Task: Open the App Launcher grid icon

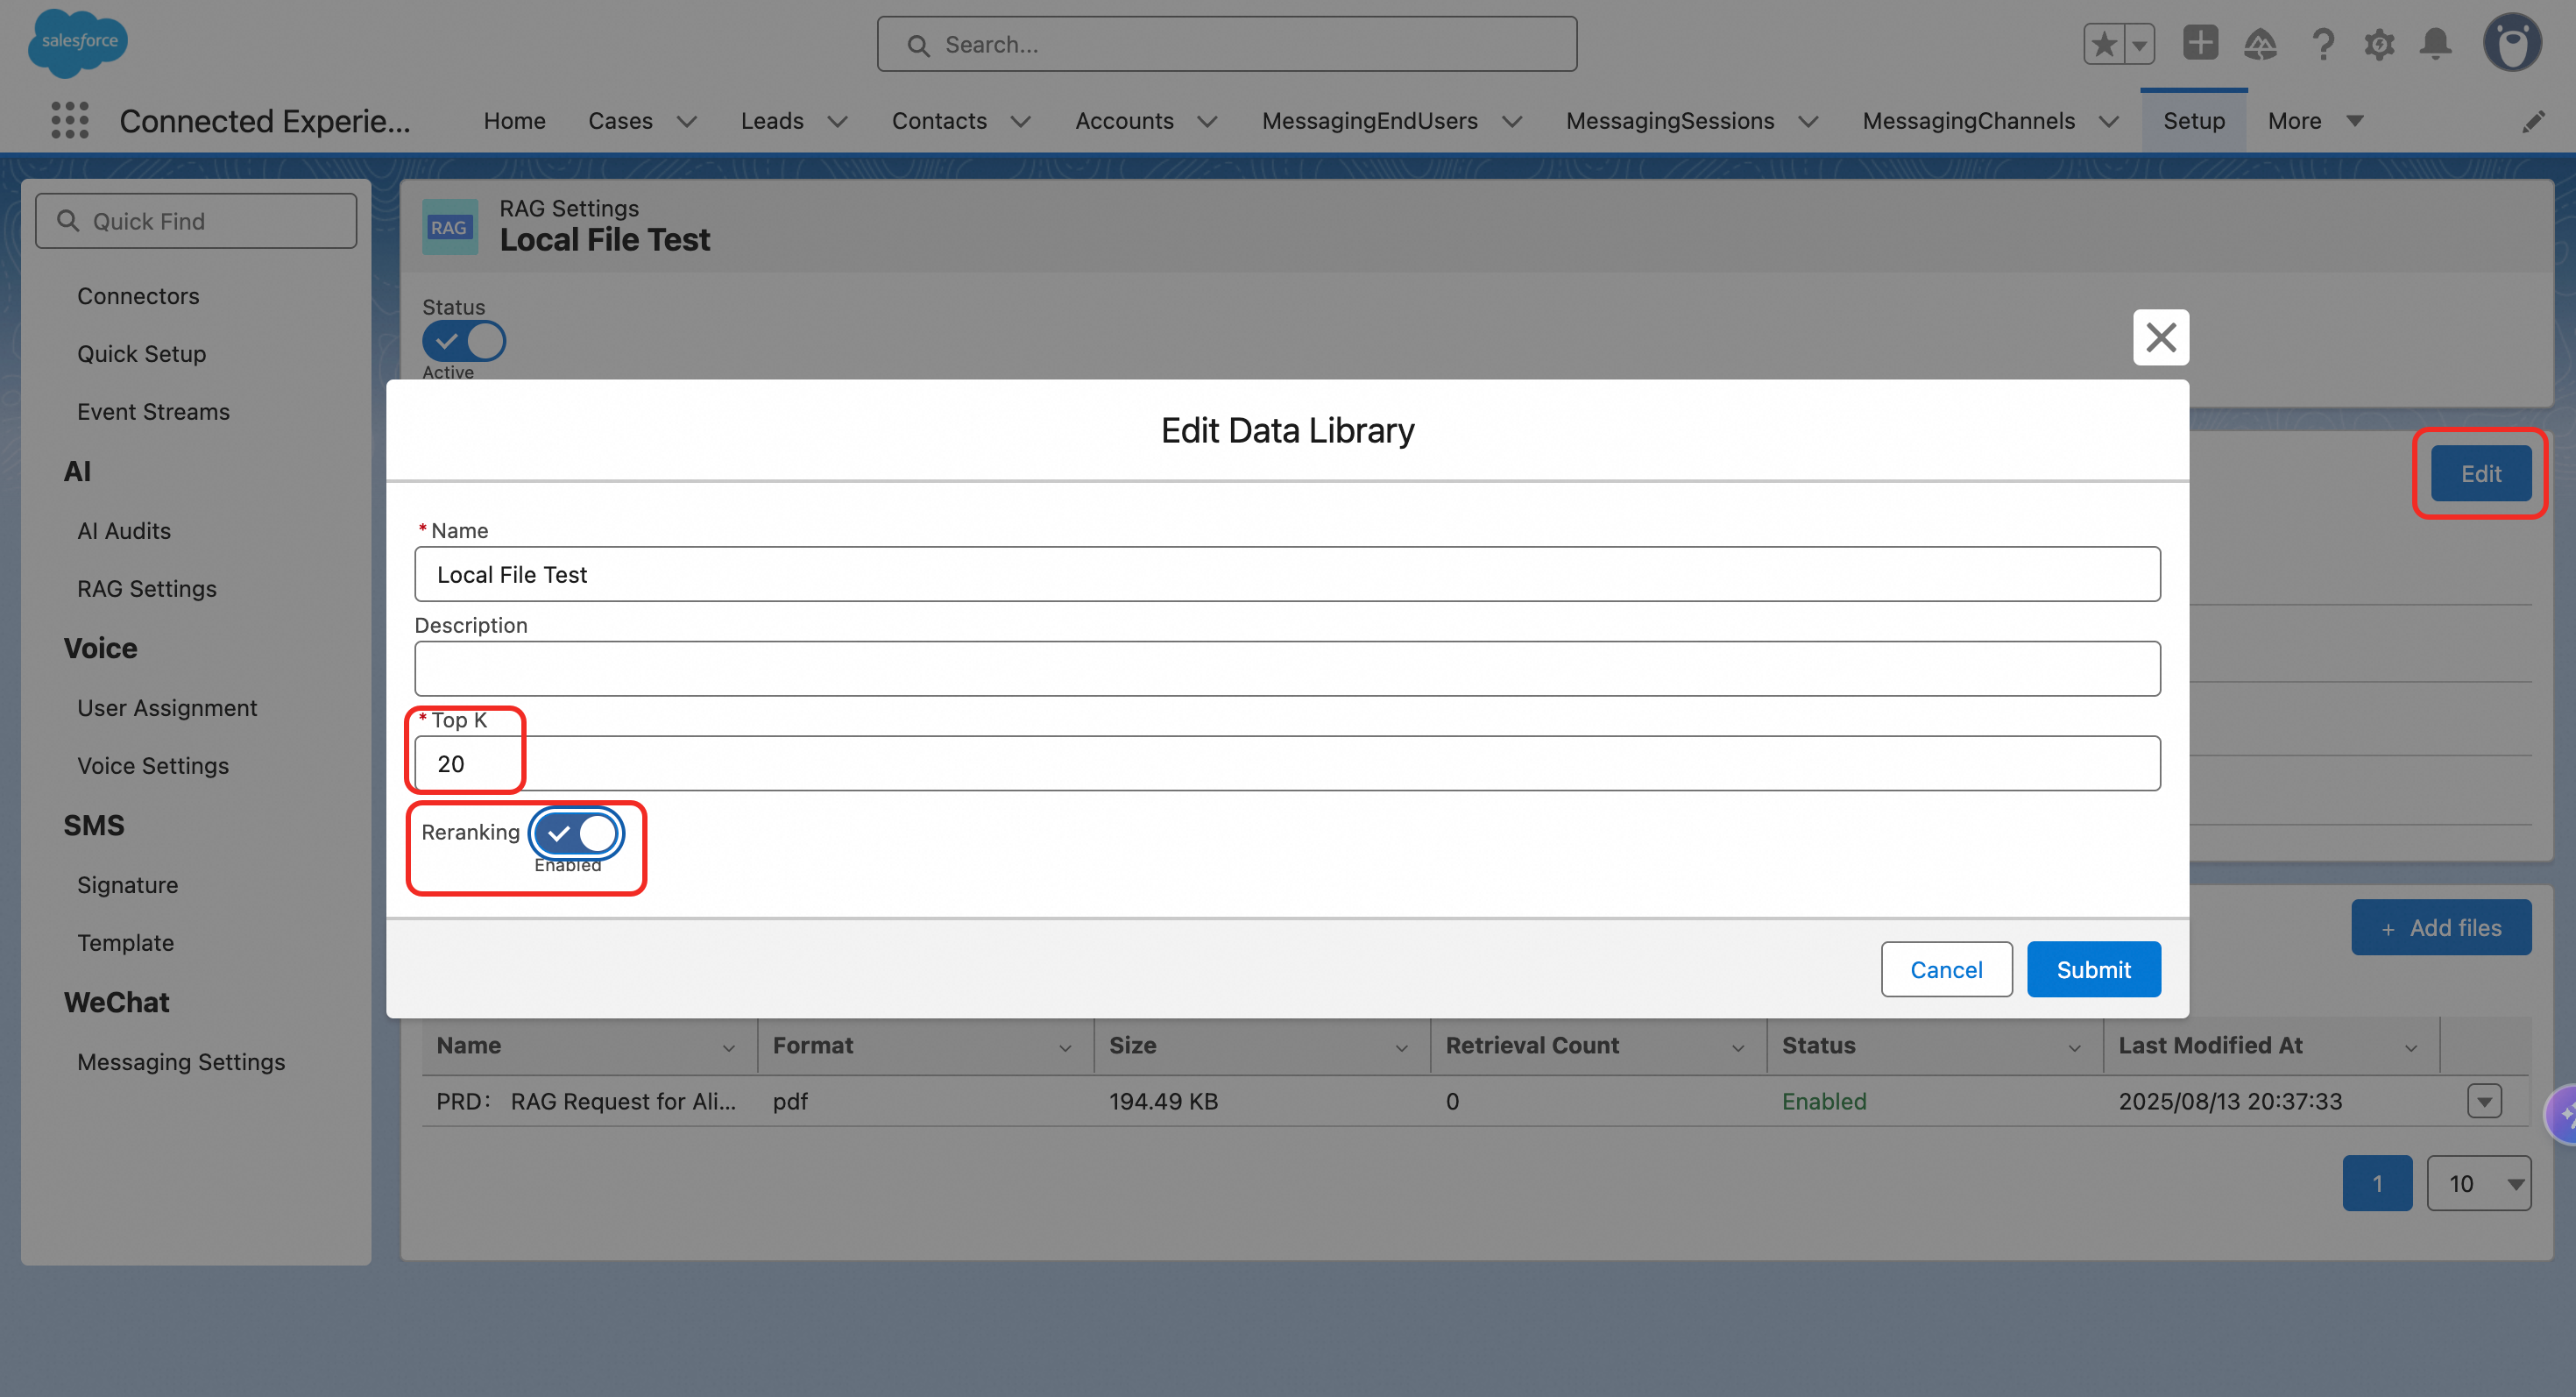Action: 69,121
